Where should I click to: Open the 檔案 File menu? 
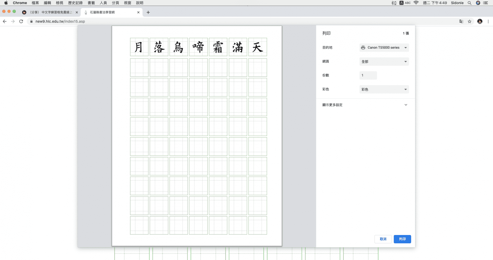click(35, 3)
